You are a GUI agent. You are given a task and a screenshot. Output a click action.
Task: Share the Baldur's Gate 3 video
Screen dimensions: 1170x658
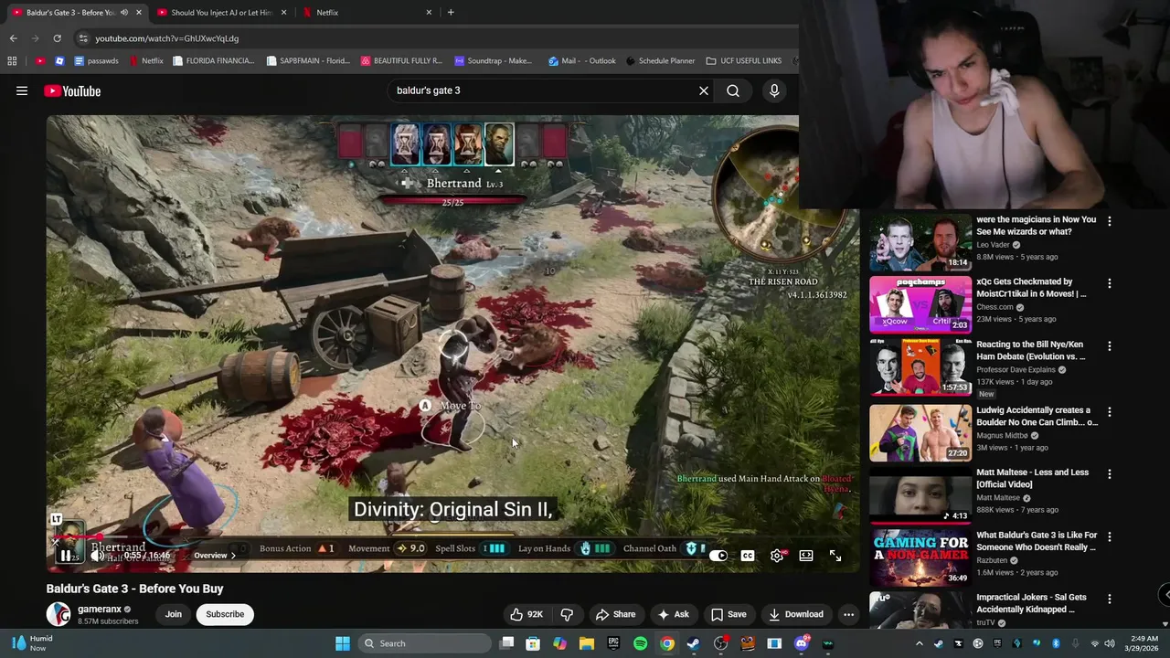click(615, 614)
